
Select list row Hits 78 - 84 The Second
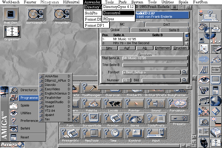tap(142, 43)
